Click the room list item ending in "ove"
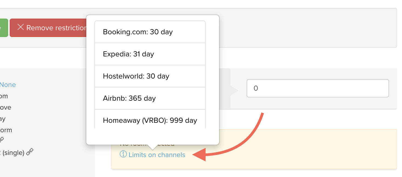This screenshot has width=402, height=177. click(x=5, y=107)
